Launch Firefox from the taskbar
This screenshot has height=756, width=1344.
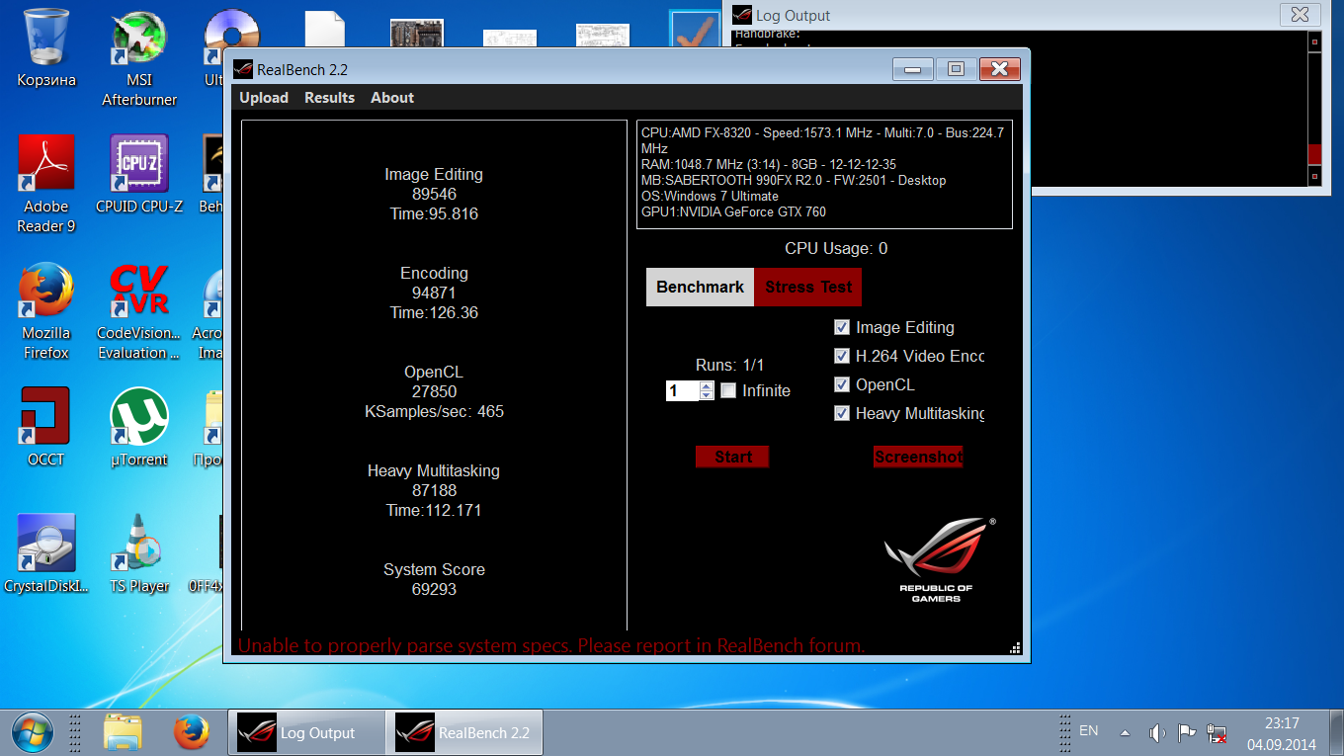coord(193,732)
